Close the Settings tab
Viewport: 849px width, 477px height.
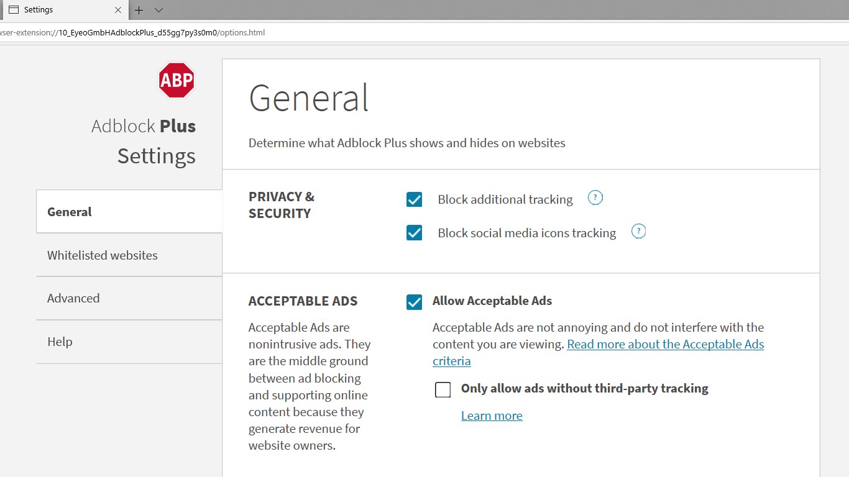click(117, 9)
